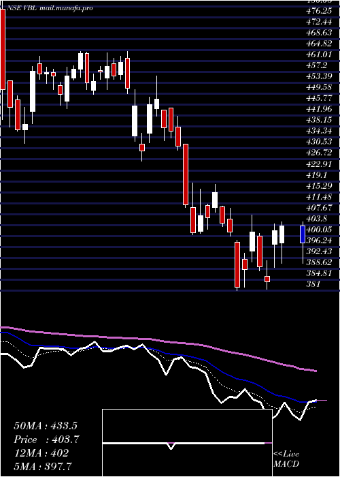This screenshot has height=477, width=340.
Task: Select the 384.81 price axis label
Action: (x=320, y=273)
